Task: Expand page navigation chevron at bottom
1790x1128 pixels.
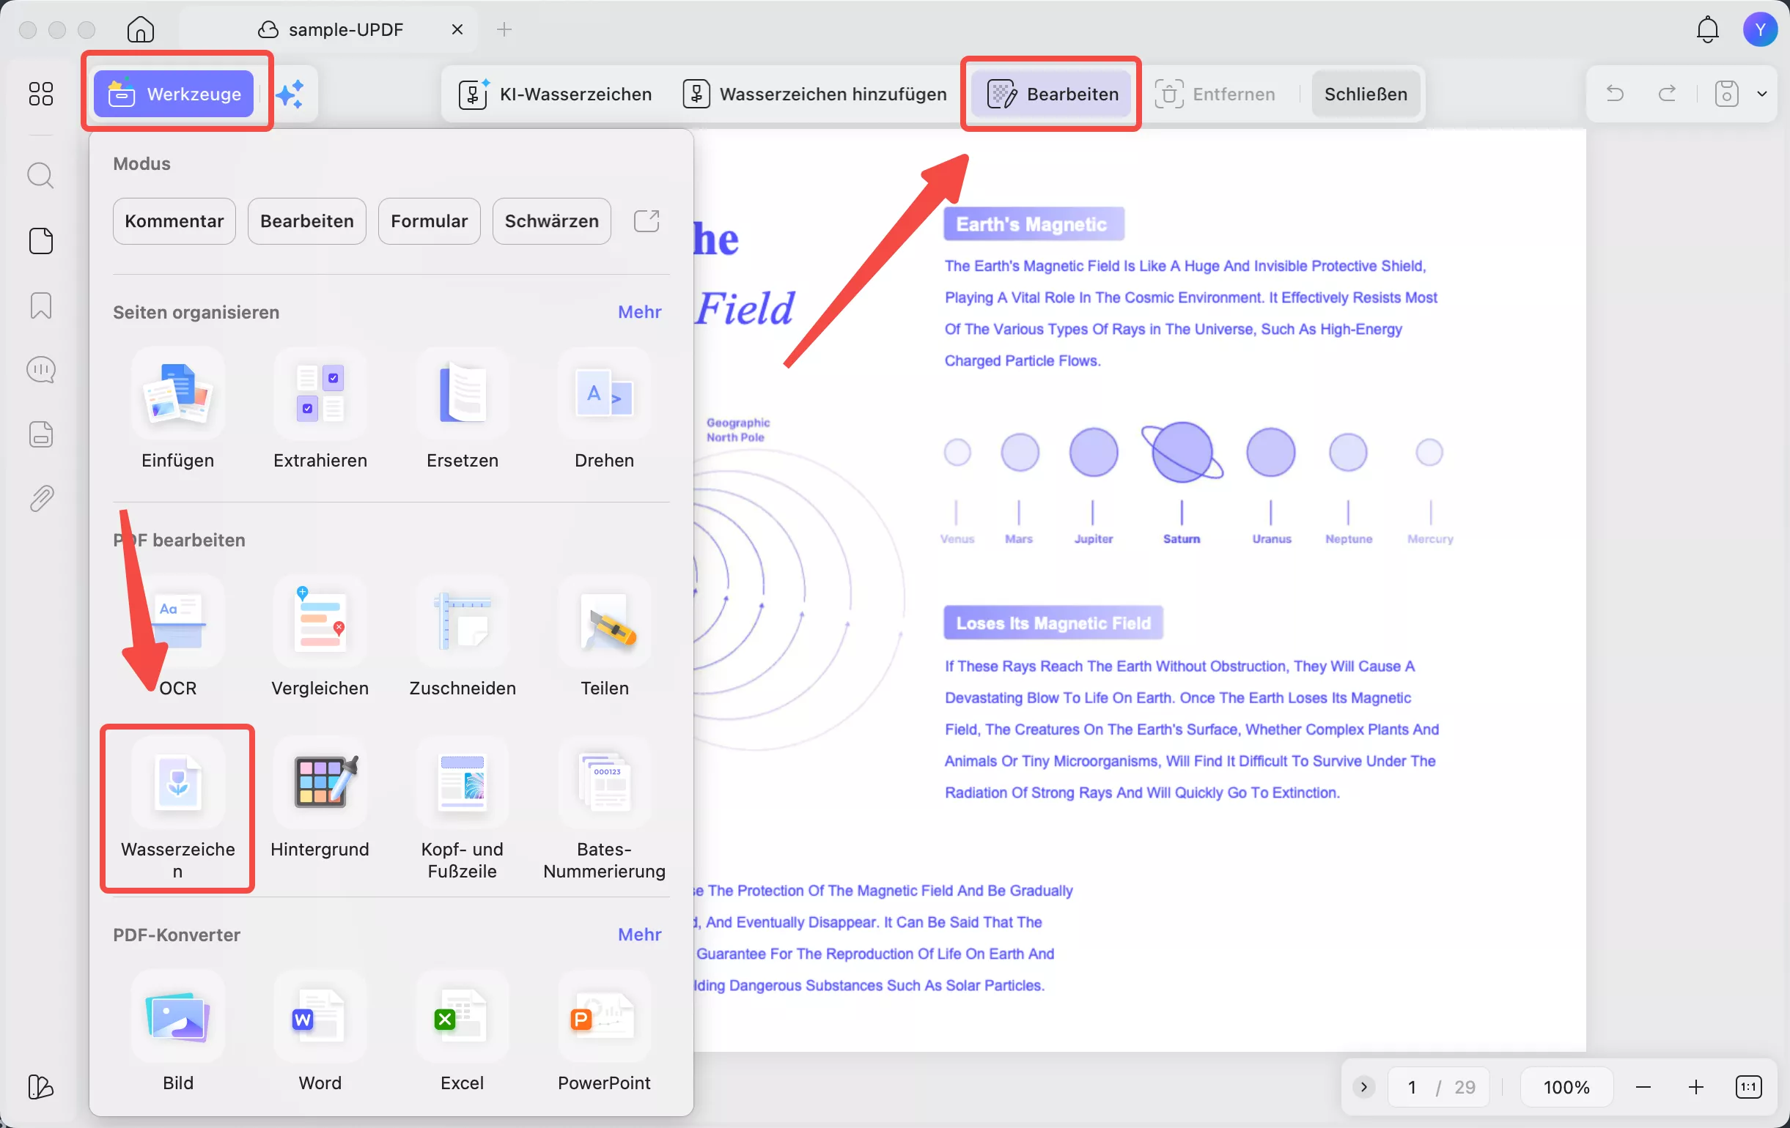Action: [x=1363, y=1087]
